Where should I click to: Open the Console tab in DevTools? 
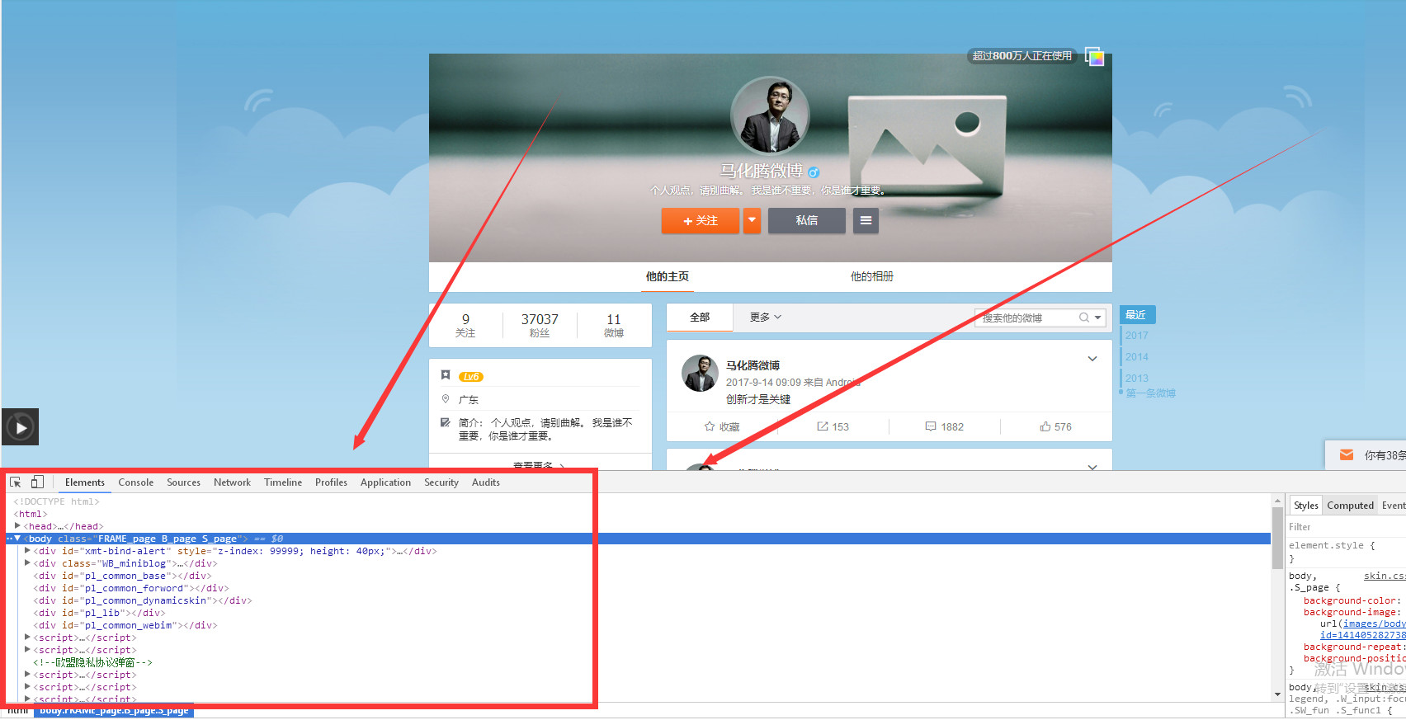point(135,482)
